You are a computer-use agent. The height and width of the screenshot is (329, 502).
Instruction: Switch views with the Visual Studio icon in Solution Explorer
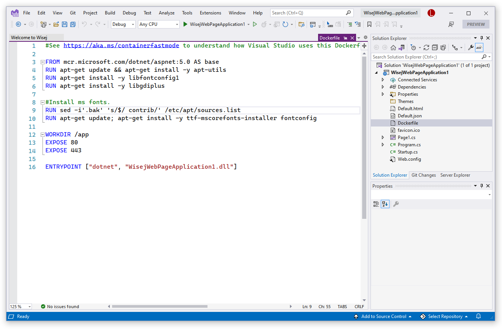point(401,47)
